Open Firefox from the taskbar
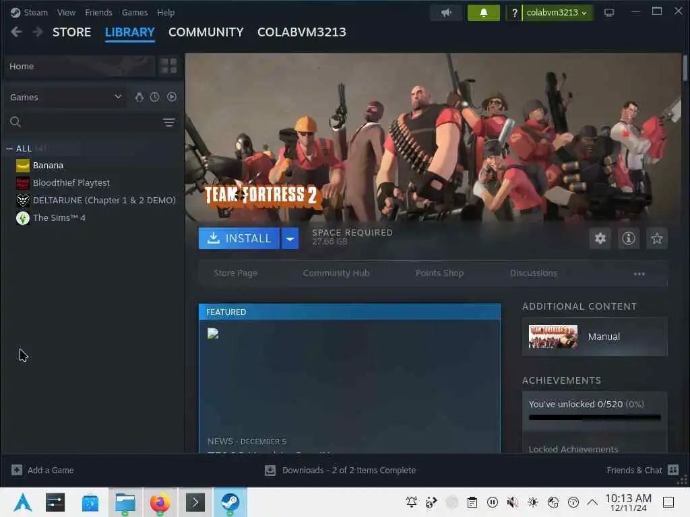The height and width of the screenshot is (517, 690). click(160, 502)
